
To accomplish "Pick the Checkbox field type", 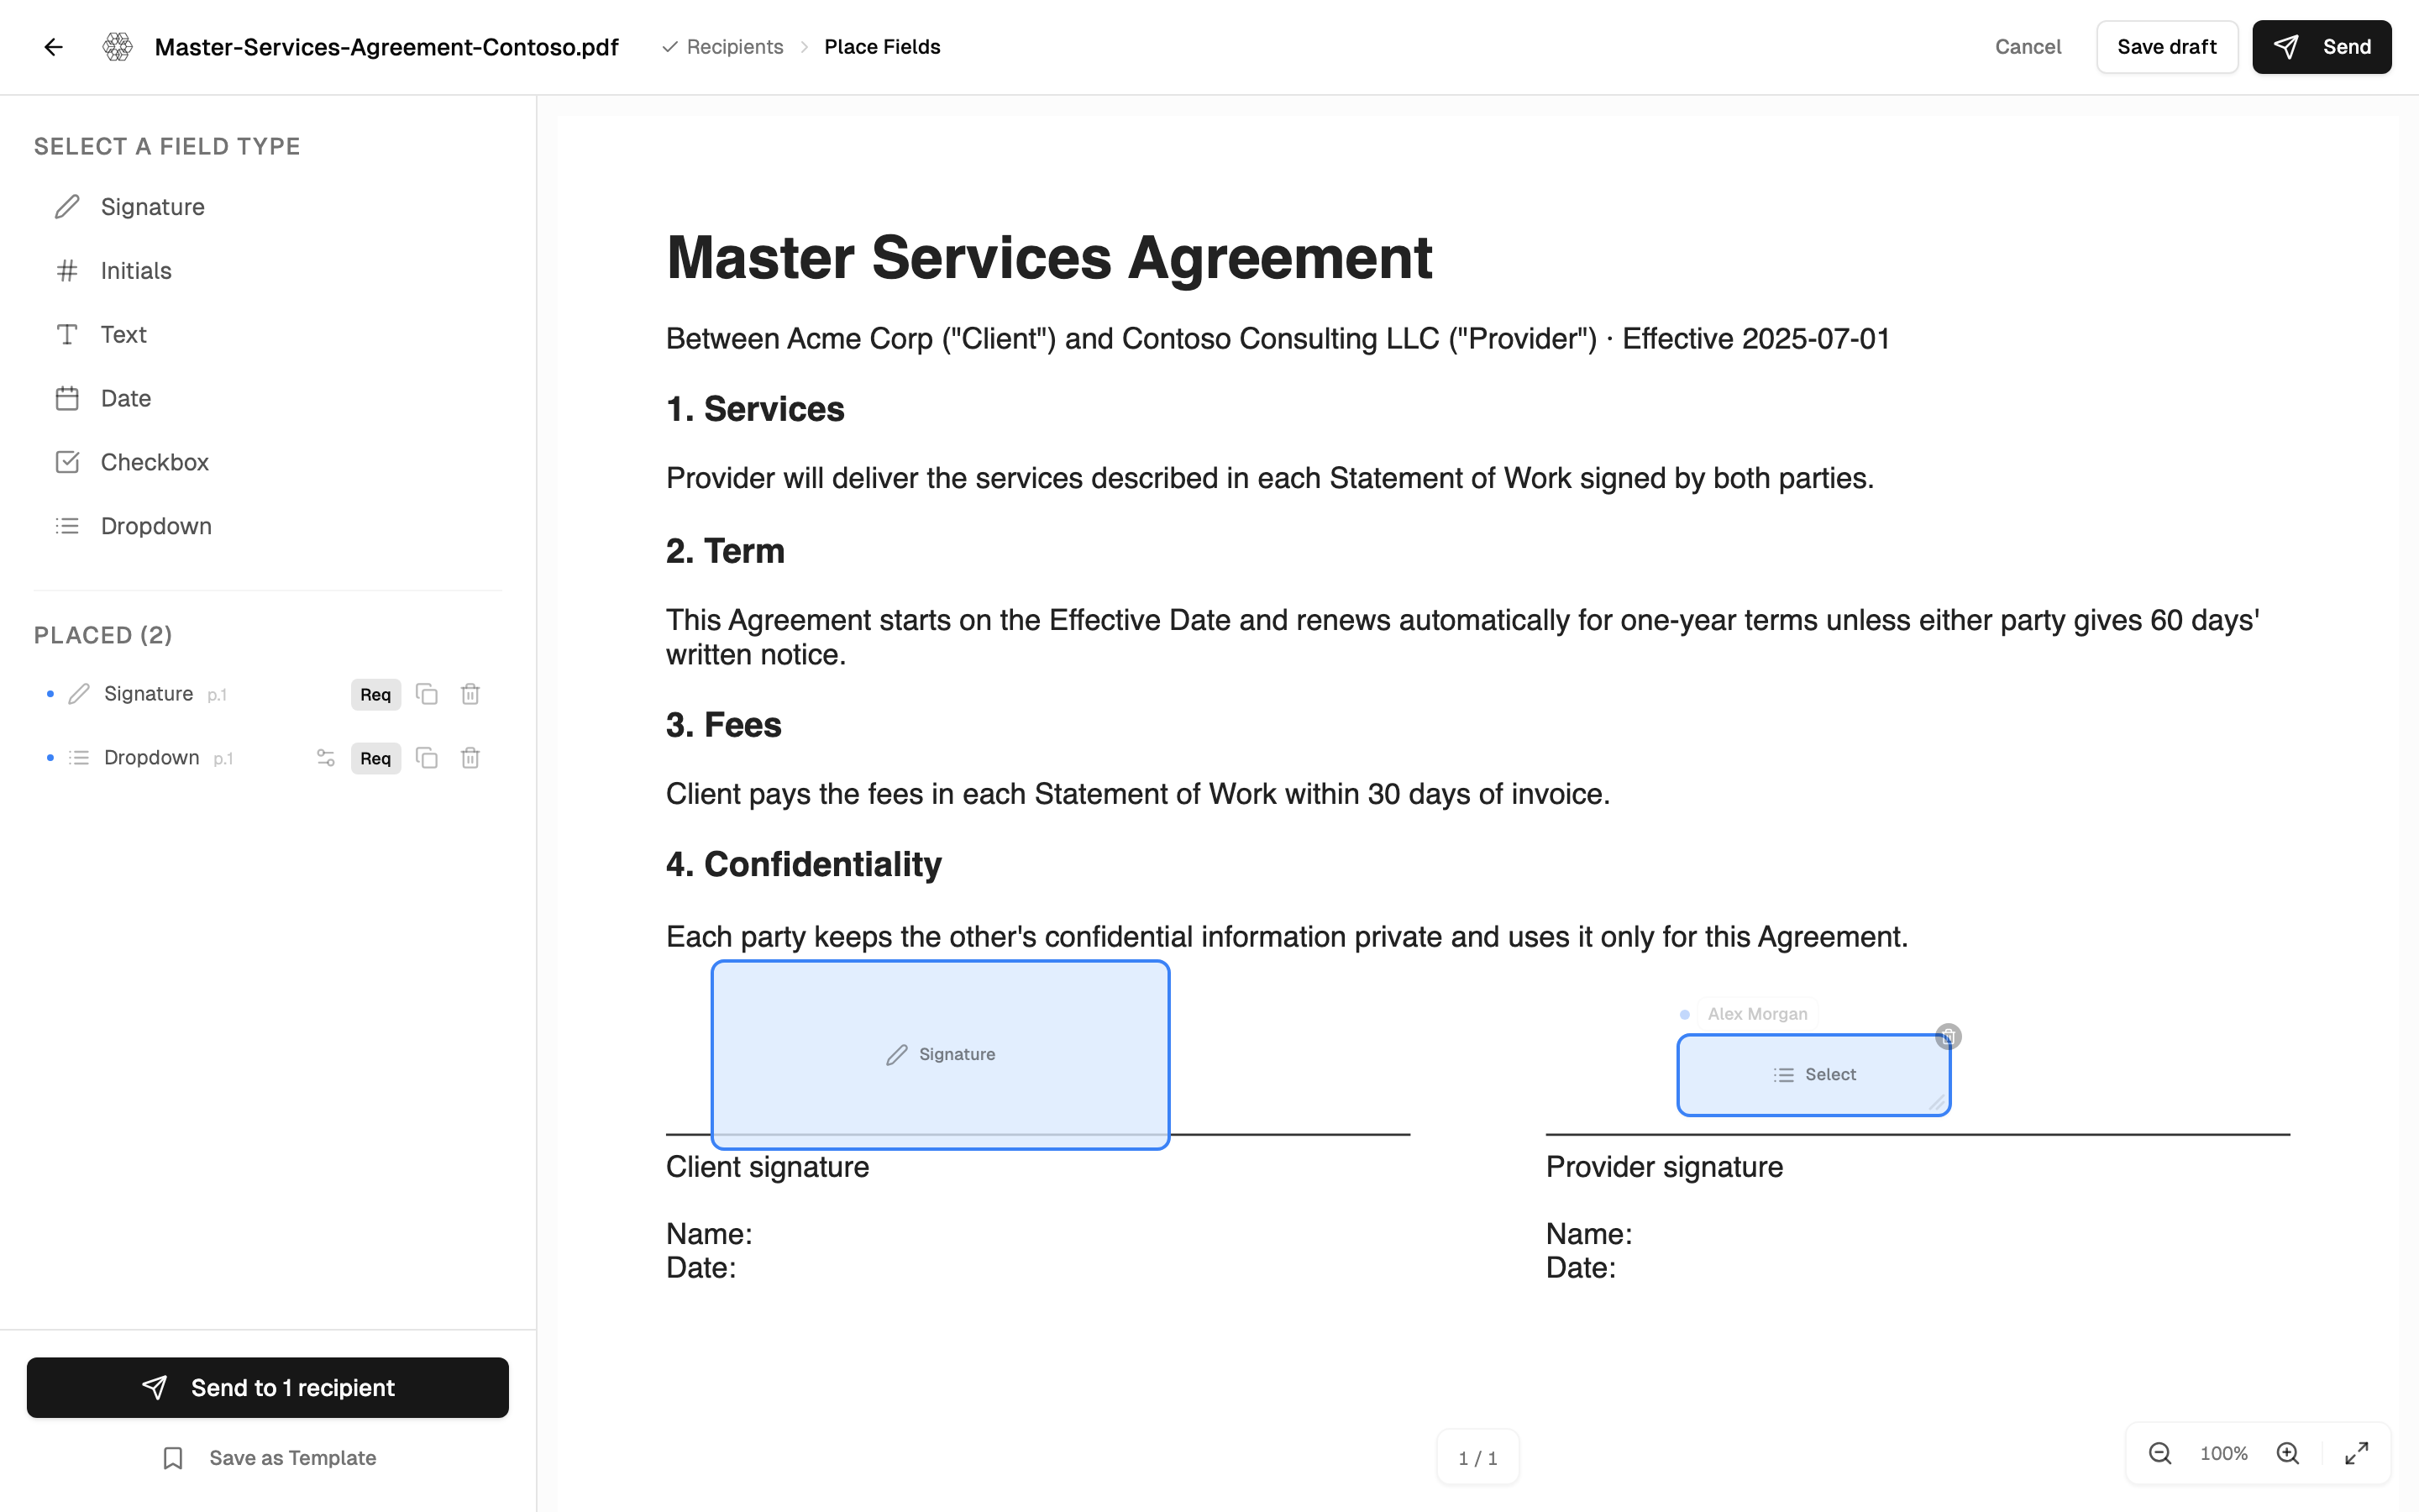I will 268,462.
